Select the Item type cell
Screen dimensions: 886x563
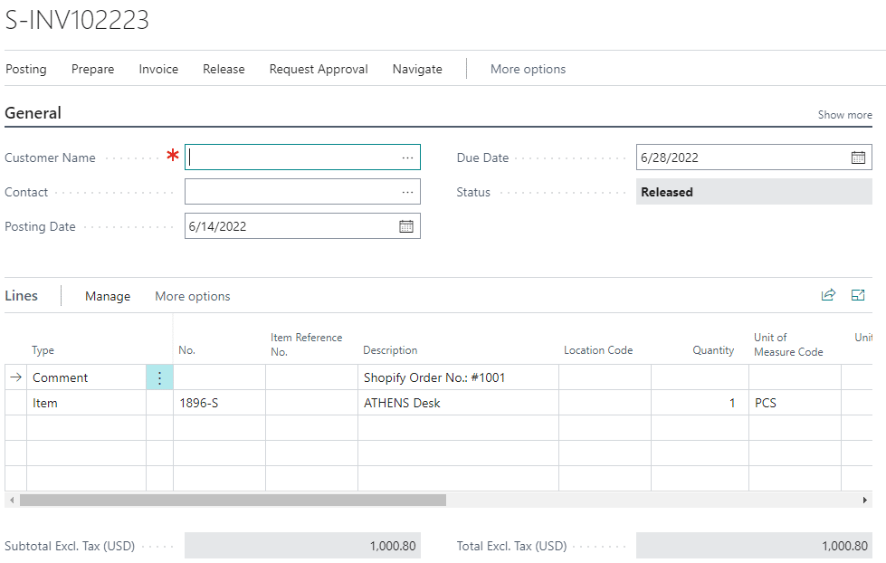(86, 403)
